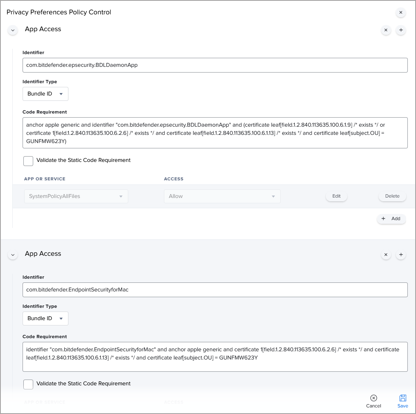The width and height of the screenshot is (416, 414).
Task: Collapse the second App Access section
Action: (x=13, y=255)
